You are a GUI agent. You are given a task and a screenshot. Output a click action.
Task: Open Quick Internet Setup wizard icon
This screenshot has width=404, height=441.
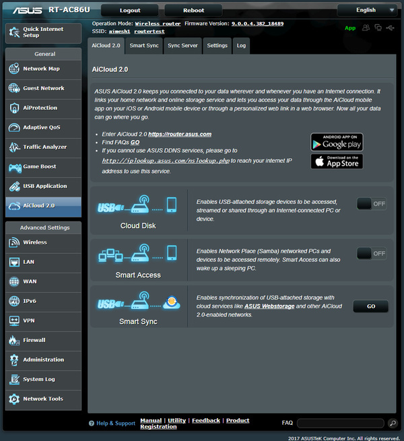coord(14,32)
